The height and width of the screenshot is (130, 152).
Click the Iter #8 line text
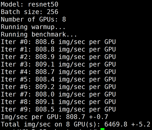coord(58,102)
